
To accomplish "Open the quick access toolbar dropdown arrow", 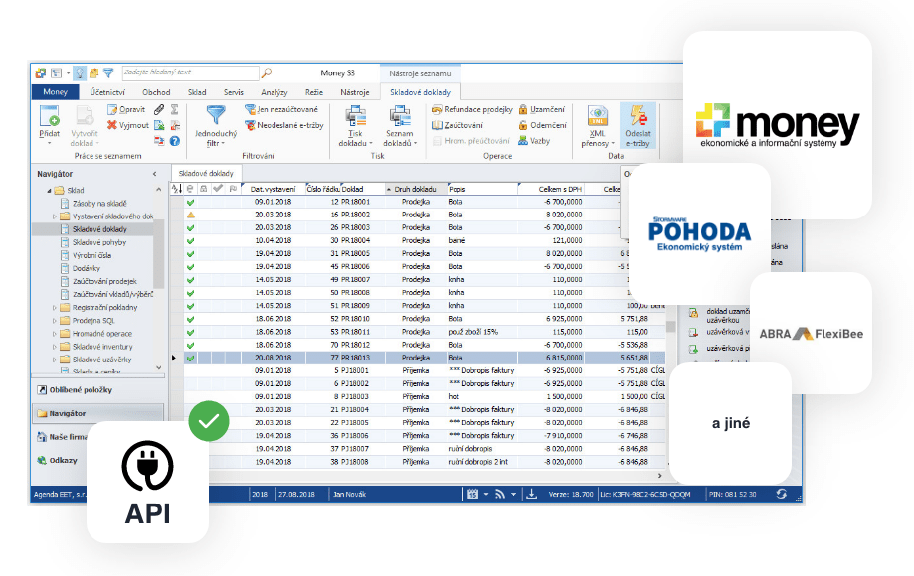I will click(x=68, y=73).
